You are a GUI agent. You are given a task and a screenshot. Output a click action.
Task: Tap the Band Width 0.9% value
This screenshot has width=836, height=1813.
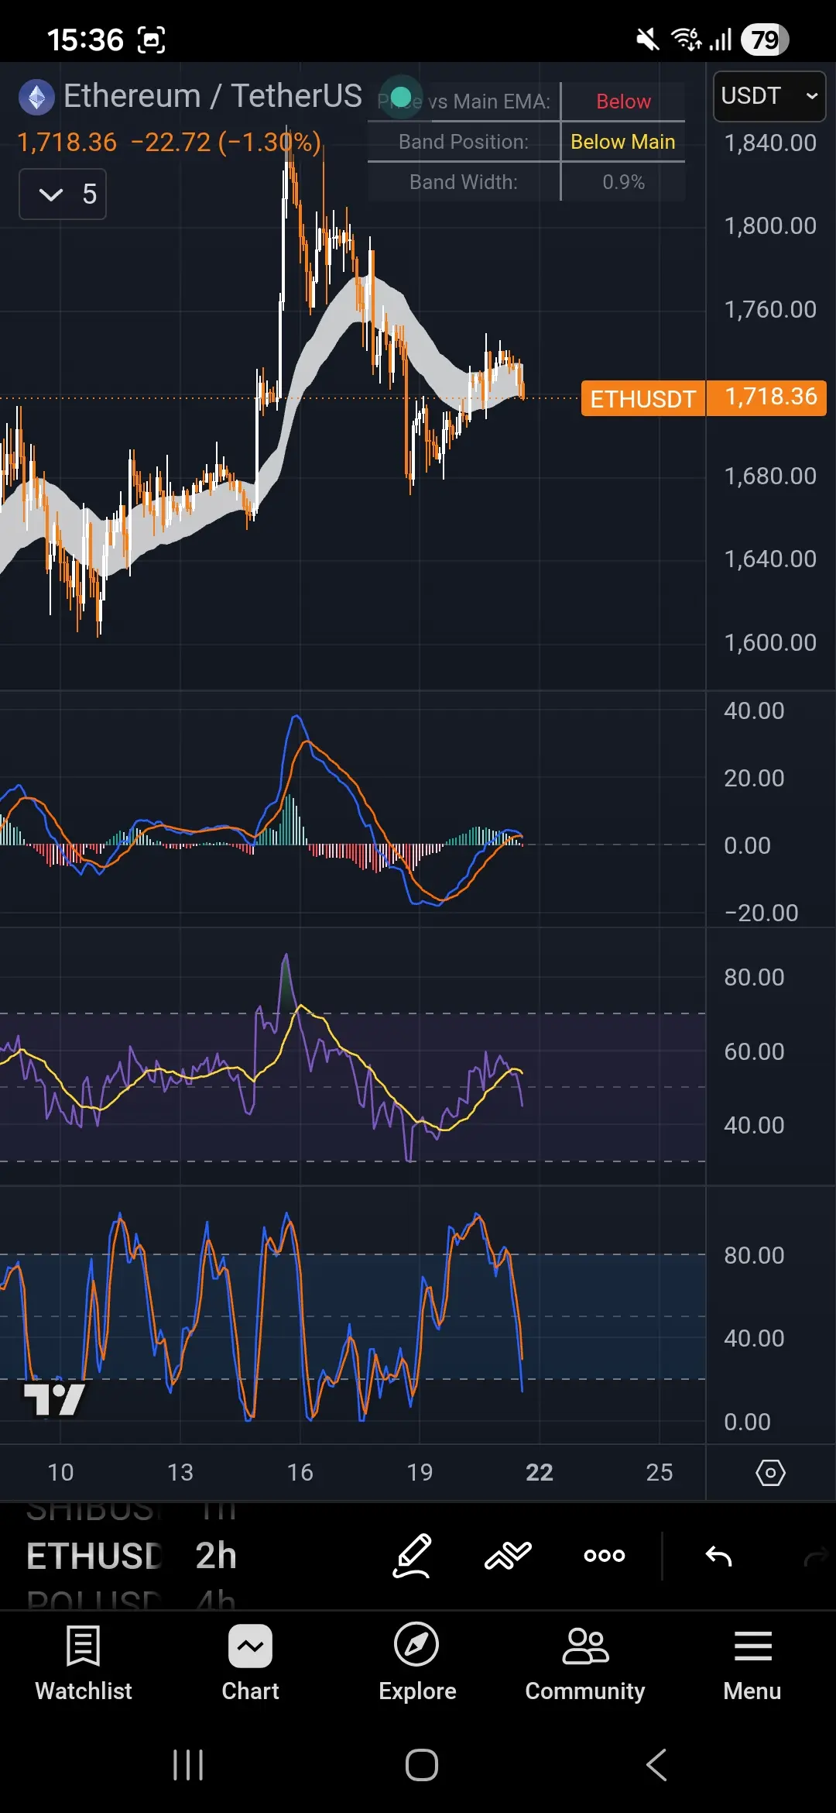(623, 182)
